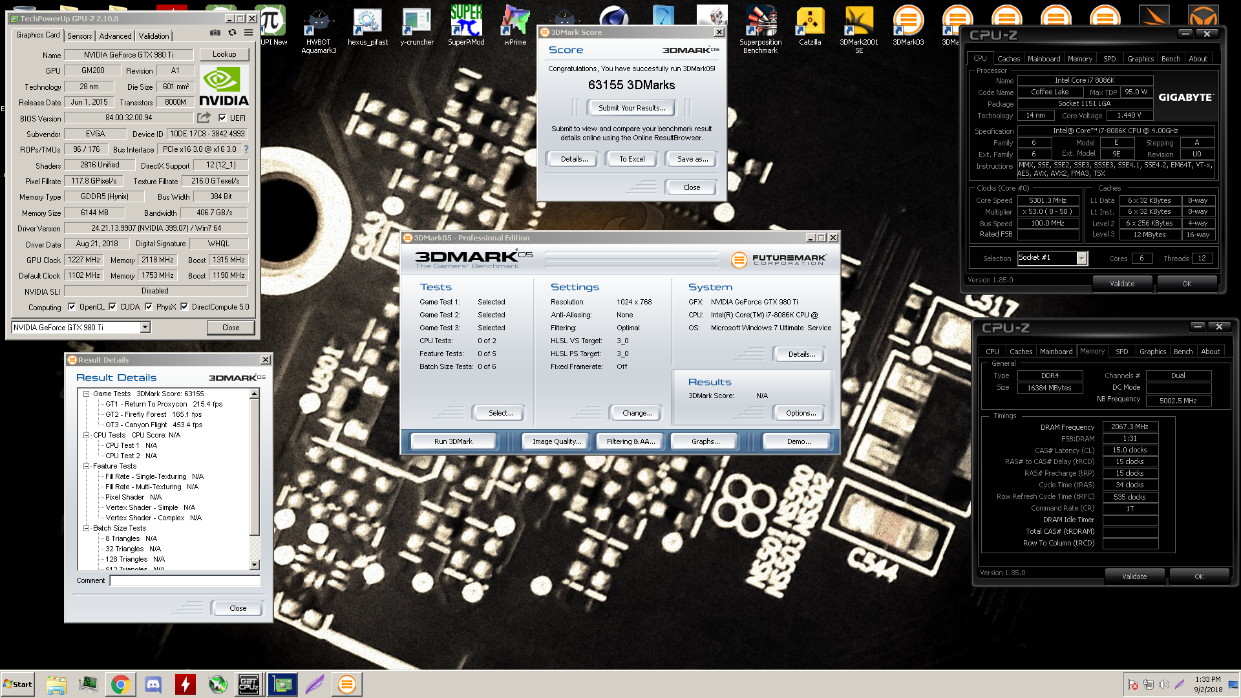
Task: Click the Graphs... button
Action: pos(705,441)
